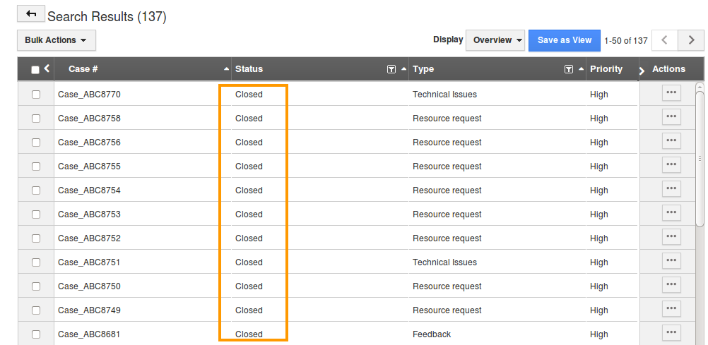The image size is (708, 345).
Task: Collapse columns with left chevron in header
Action: [x=47, y=68]
